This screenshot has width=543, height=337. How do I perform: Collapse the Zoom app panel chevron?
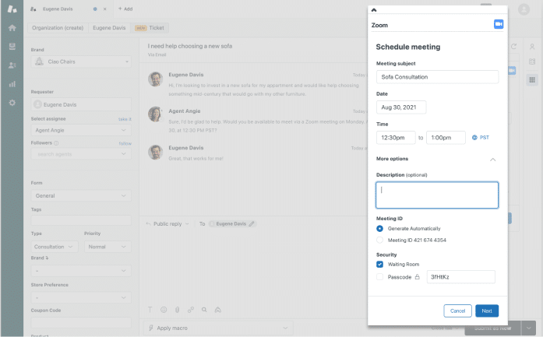[x=374, y=10]
